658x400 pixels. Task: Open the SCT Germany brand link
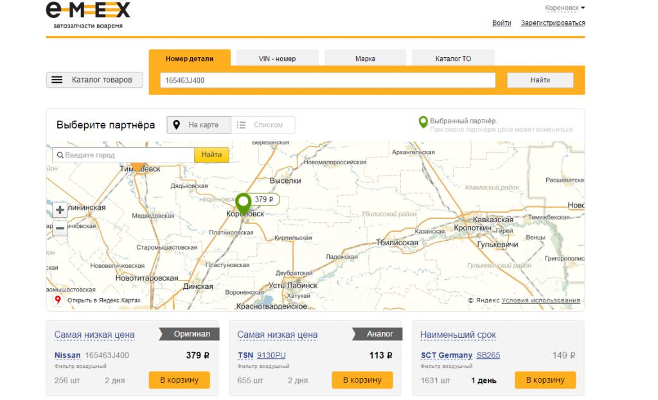(x=447, y=355)
